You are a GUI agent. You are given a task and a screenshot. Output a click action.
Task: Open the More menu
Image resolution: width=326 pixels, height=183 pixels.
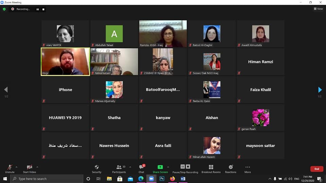tap(248, 168)
